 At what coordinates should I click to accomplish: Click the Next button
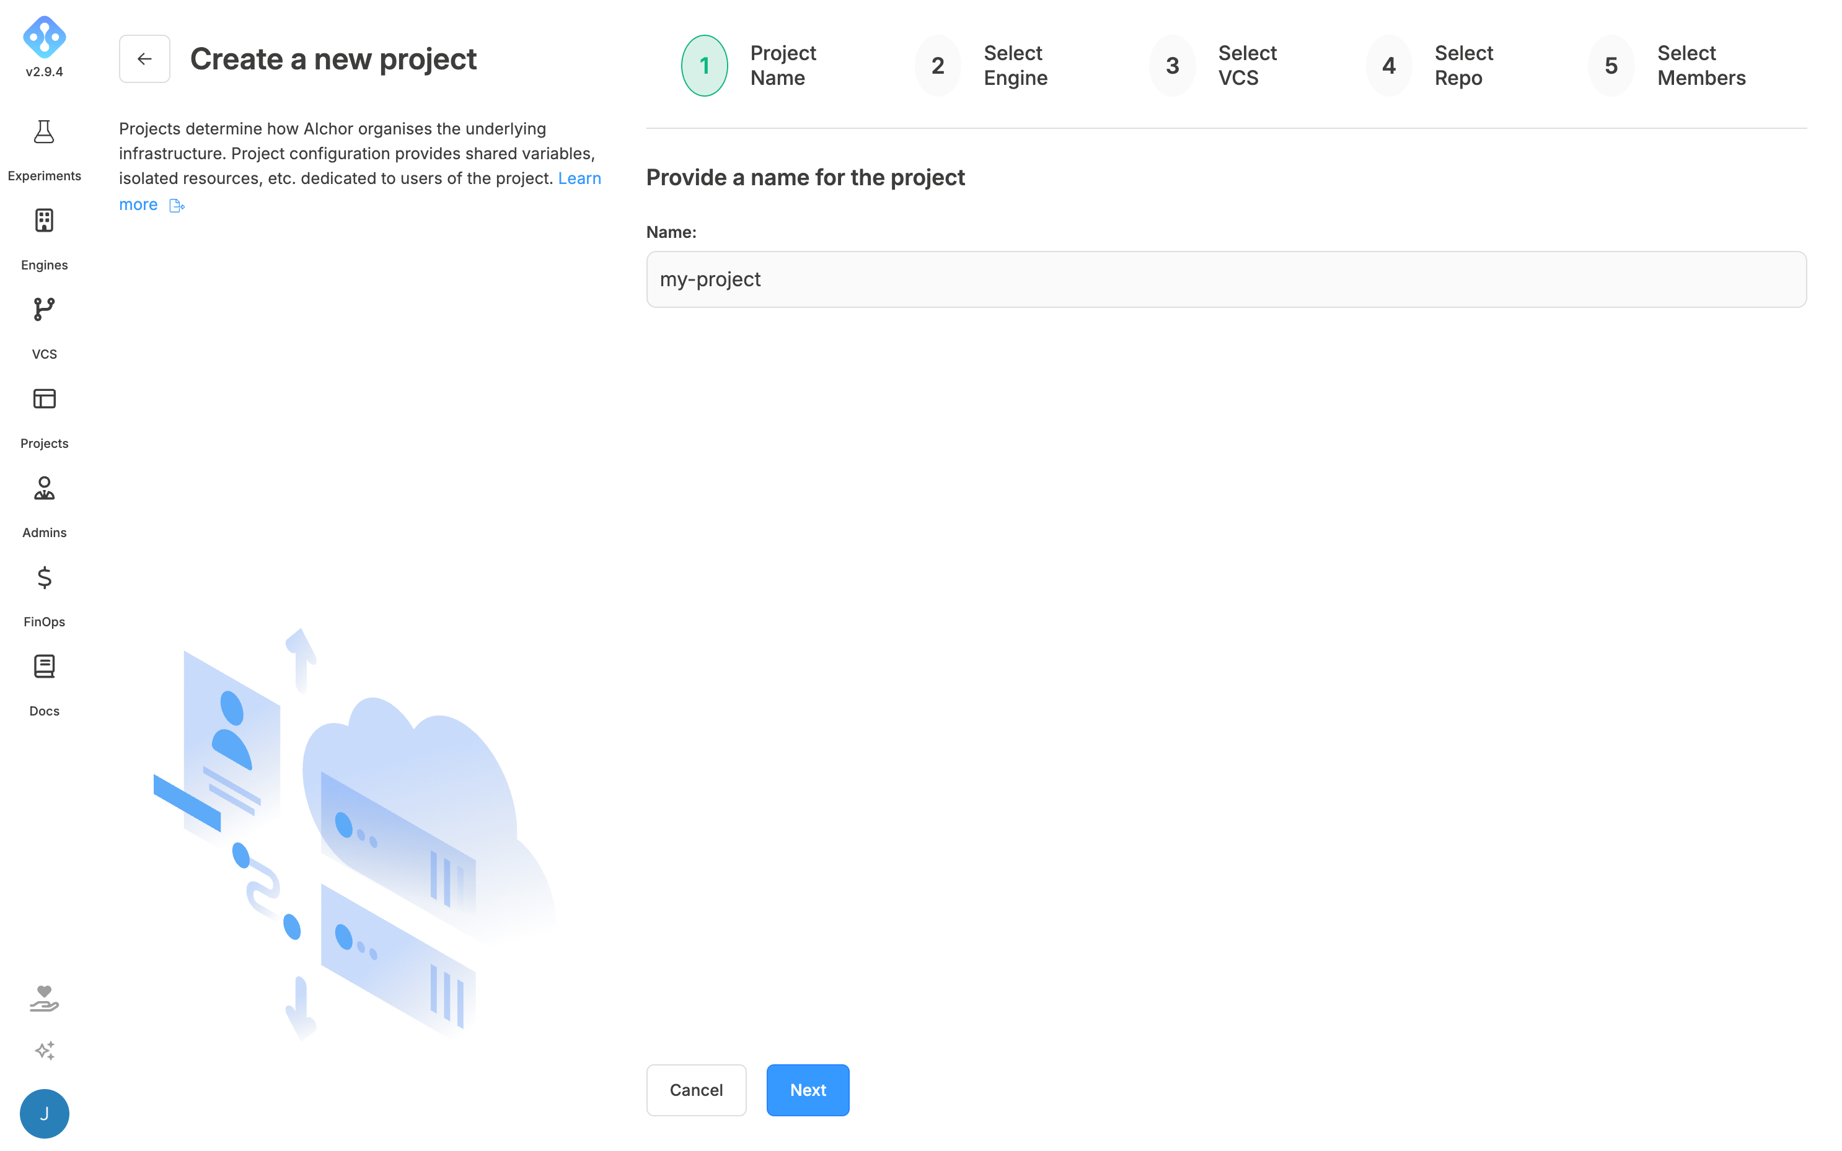808,1090
